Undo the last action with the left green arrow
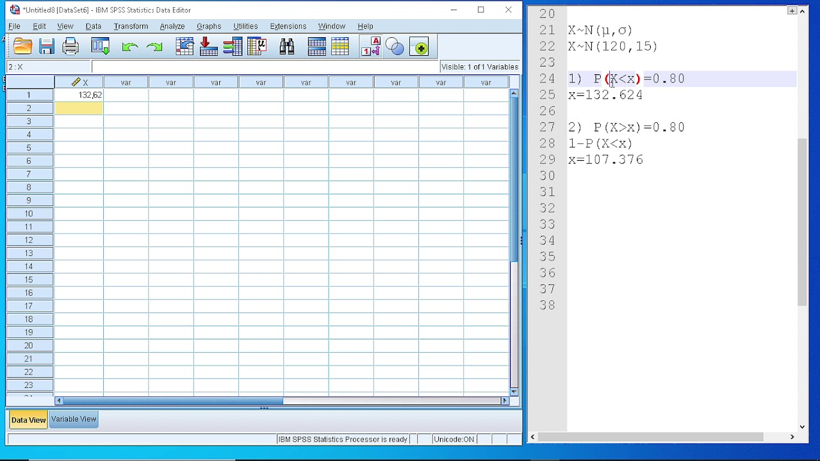This screenshot has height=461, width=820. click(130, 47)
